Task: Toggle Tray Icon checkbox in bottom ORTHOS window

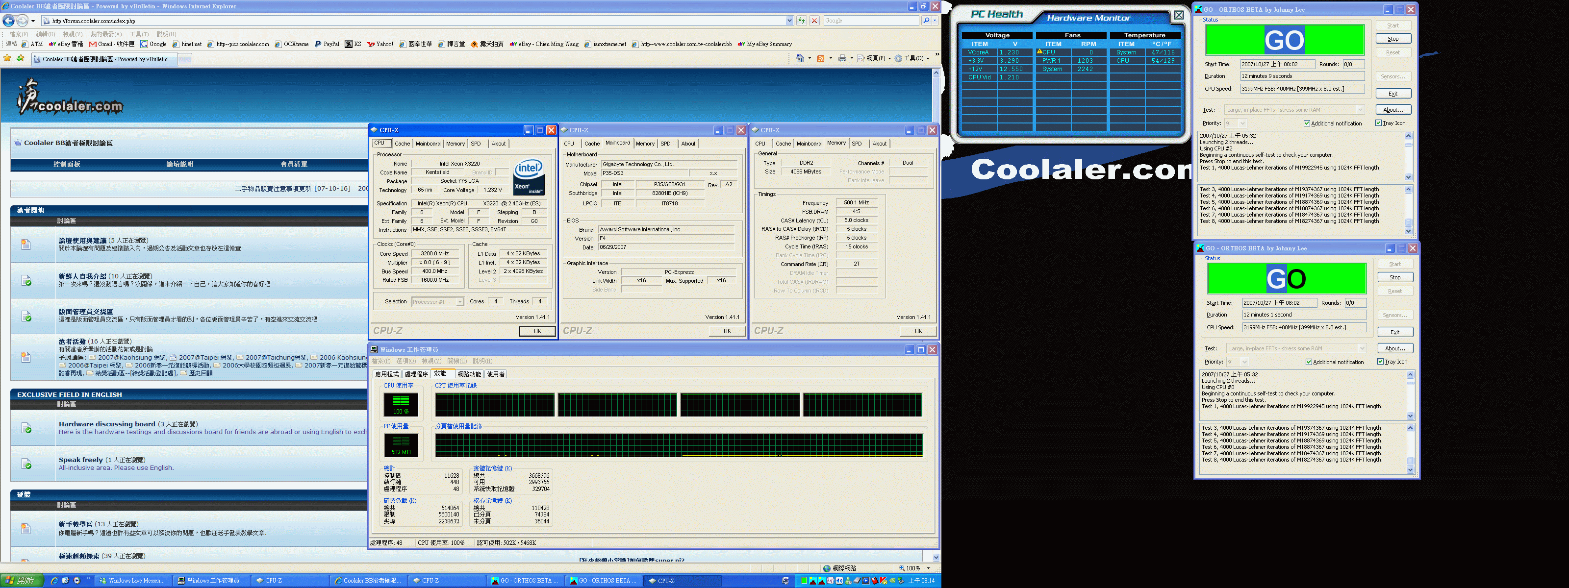Action: [1381, 362]
